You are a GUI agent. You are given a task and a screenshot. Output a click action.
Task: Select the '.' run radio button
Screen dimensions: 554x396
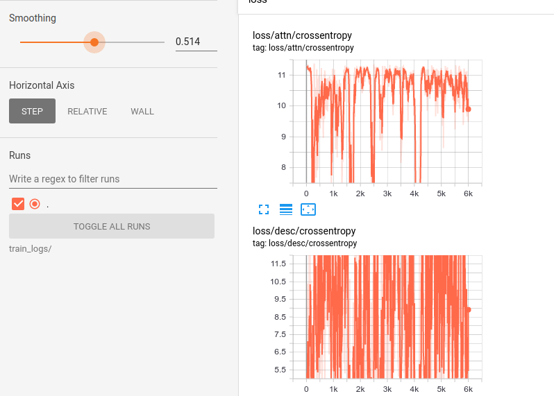35,204
